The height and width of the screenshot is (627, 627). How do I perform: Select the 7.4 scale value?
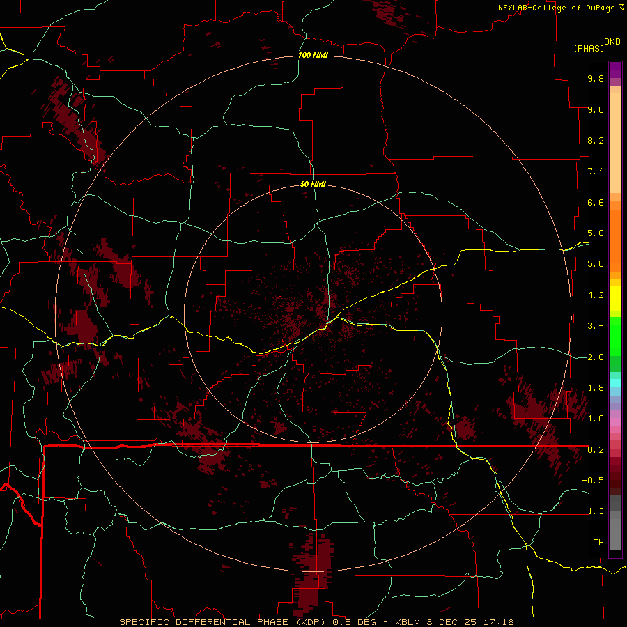tap(596, 171)
